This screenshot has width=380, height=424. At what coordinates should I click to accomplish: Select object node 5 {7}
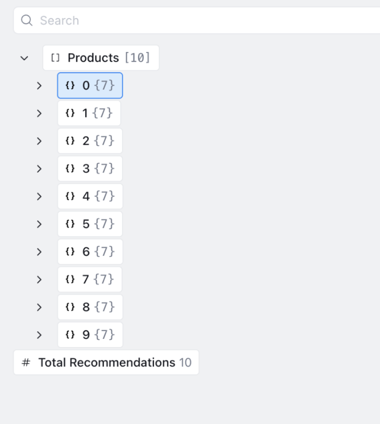[90, 224]
